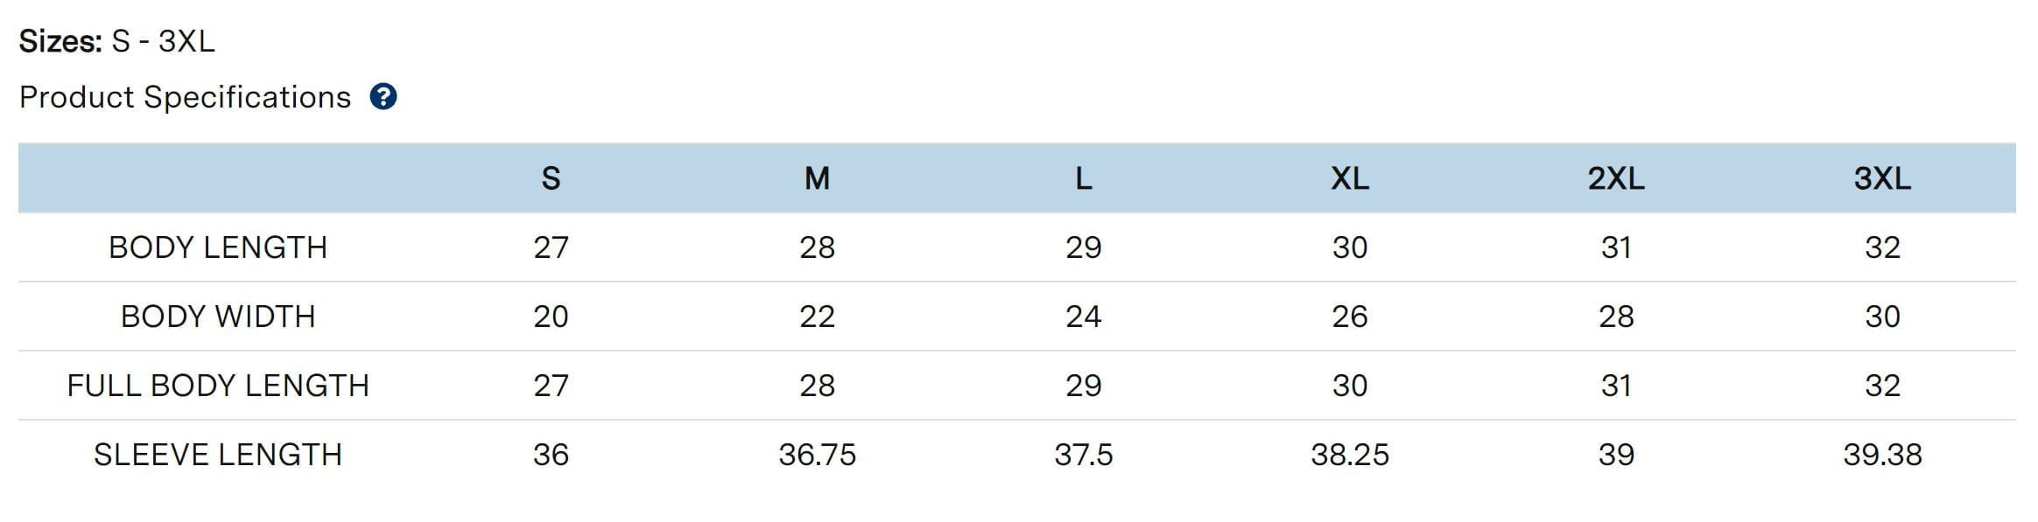Click the Product Specifications help icon

[383, 97]
